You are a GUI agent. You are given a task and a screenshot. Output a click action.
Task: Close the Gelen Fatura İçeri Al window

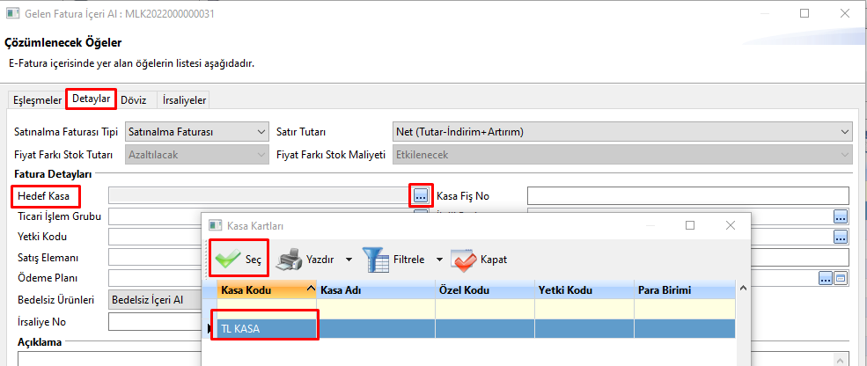click(845, 13)
